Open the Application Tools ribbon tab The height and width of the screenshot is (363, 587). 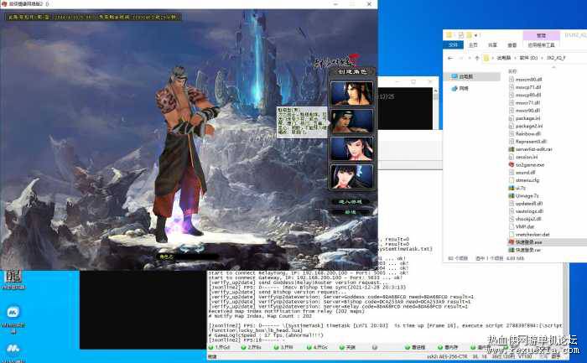coord(541,45)
